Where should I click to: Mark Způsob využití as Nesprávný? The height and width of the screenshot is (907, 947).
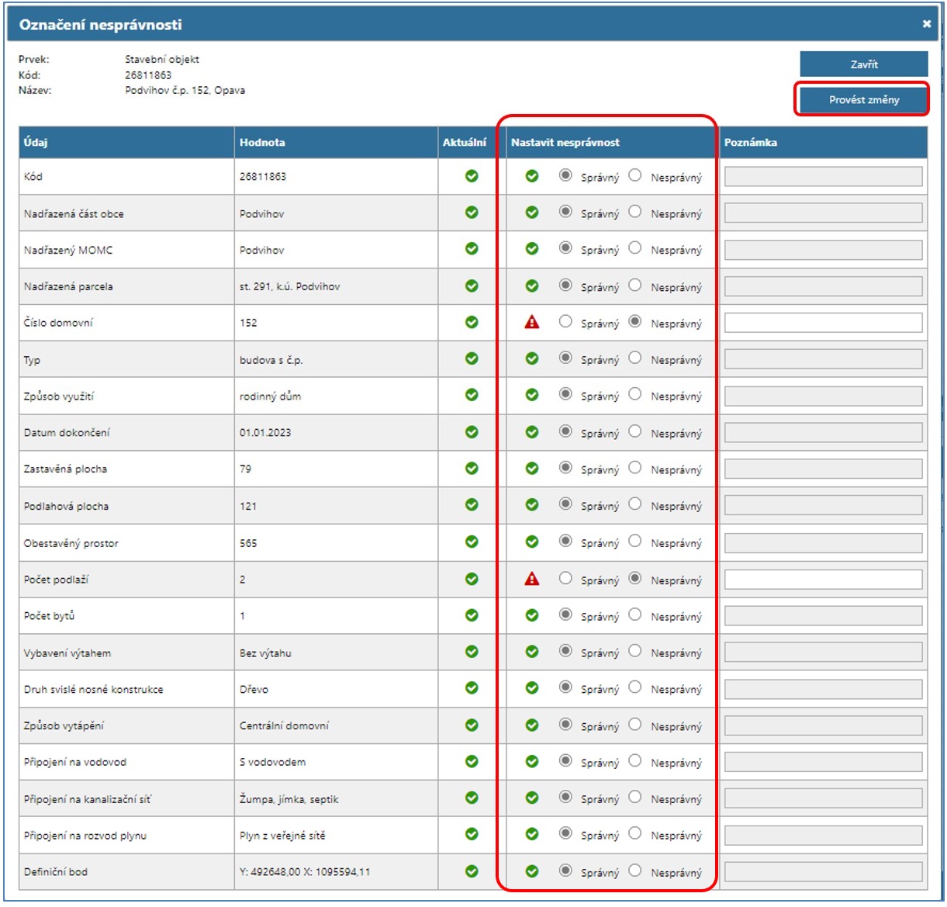click(x=635, y=394)
